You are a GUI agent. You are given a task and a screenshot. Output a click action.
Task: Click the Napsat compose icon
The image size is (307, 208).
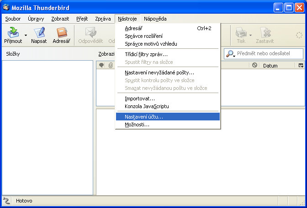tap(39, 32)
